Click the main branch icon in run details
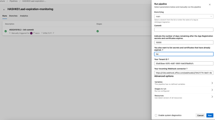Viewport: 215px width, 120px height. click(34, 33)
